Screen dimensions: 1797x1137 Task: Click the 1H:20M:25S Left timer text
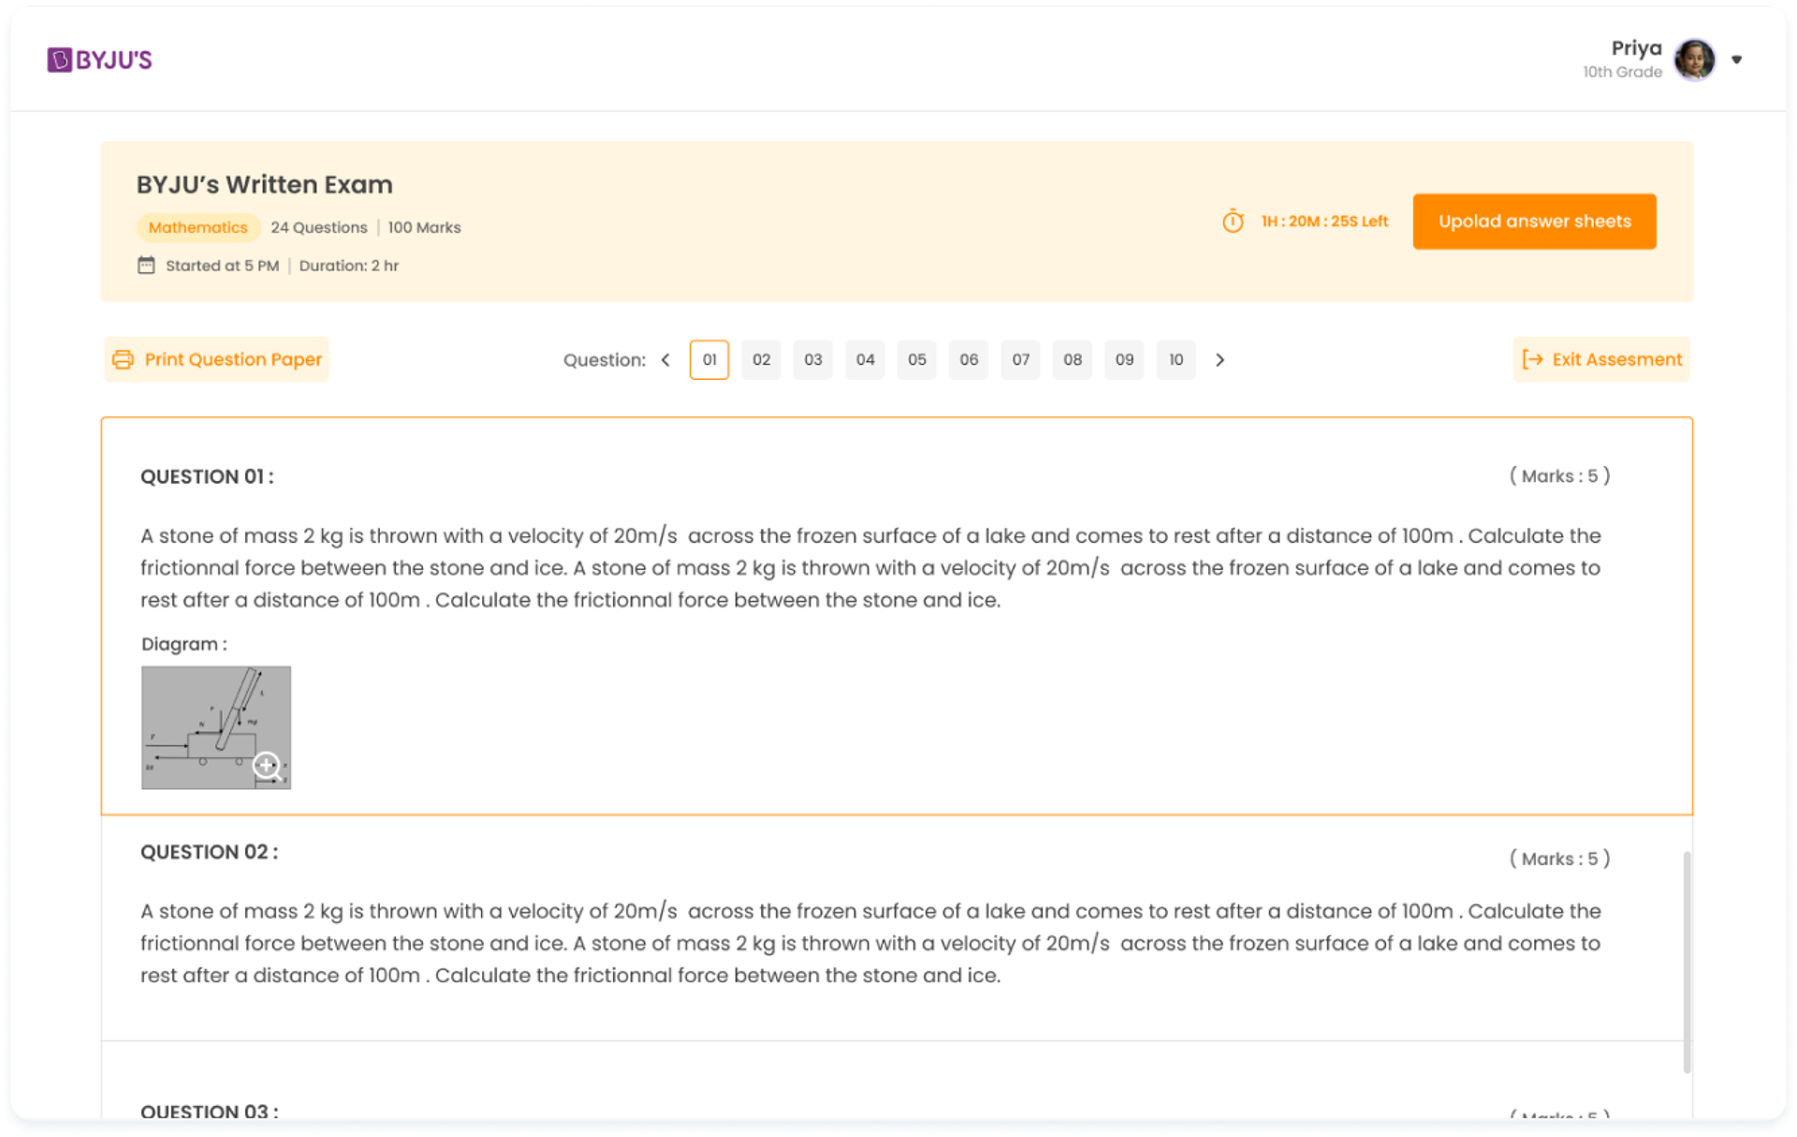[x=1324, y=222]
